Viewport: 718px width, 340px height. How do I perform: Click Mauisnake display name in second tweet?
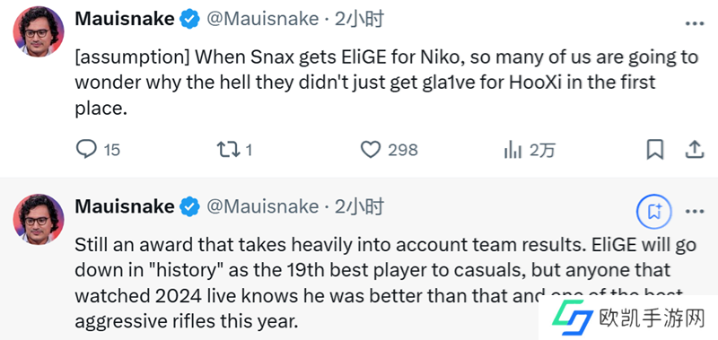125,207
